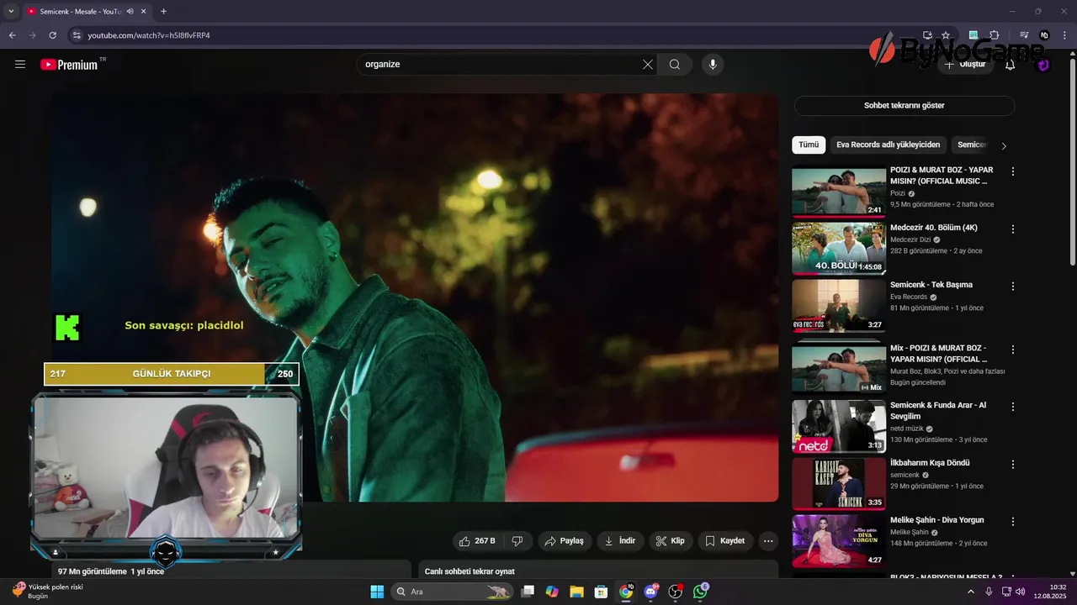
Task: Bookmark this page with the star
Action: [x=946, y=35]
